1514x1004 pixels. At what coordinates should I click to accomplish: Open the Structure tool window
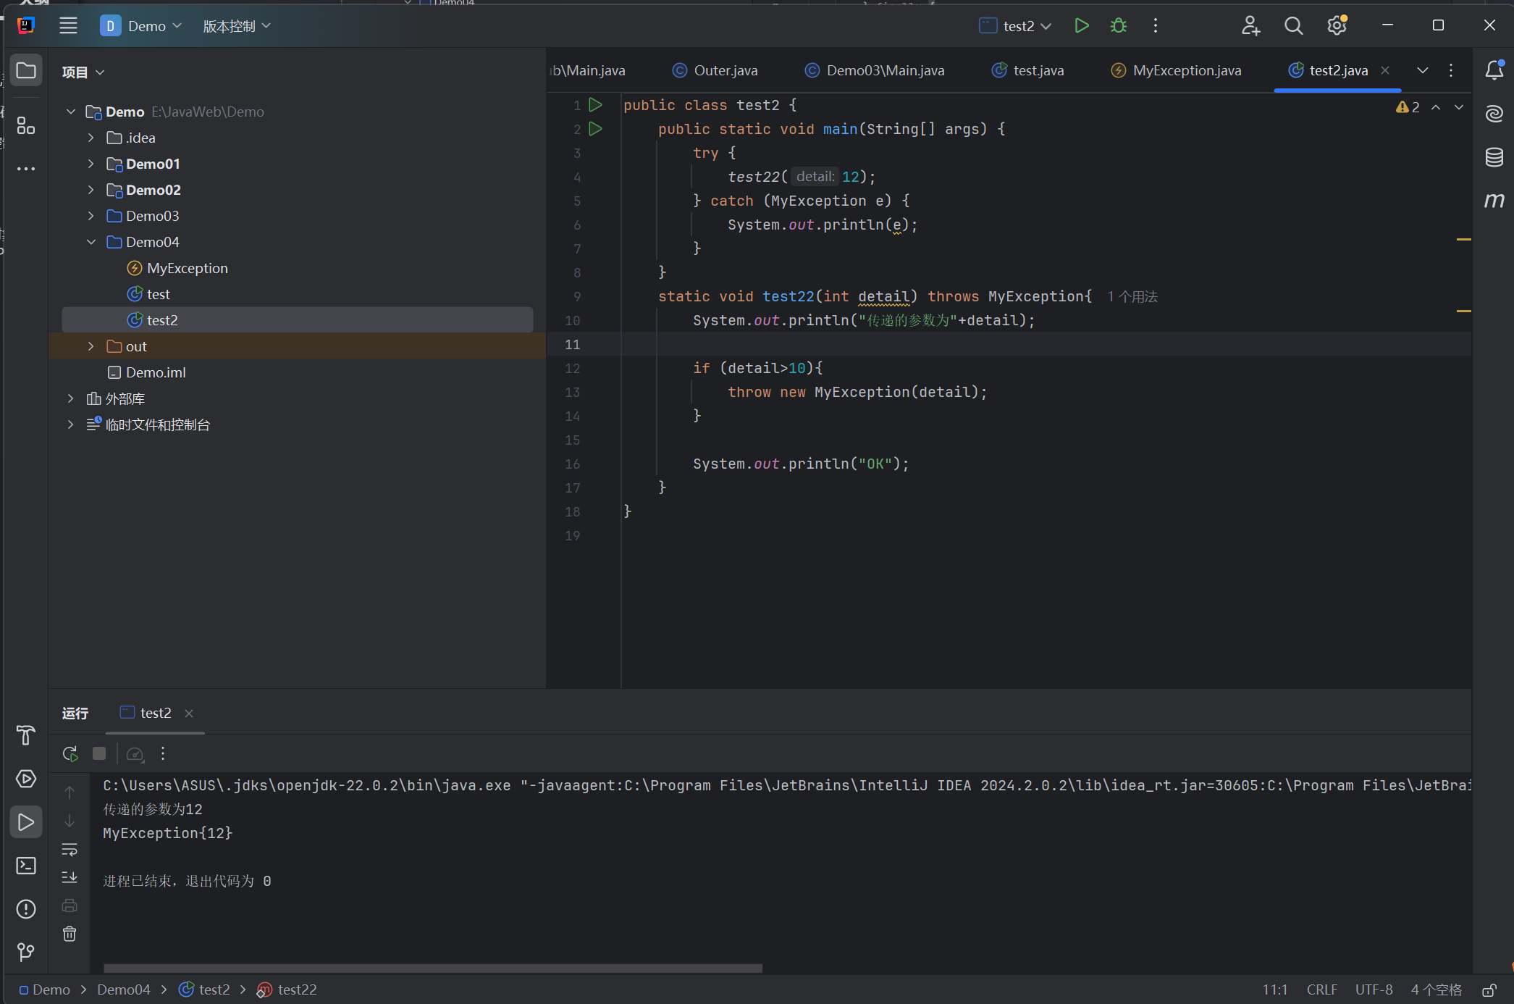[x=26, y=126]
